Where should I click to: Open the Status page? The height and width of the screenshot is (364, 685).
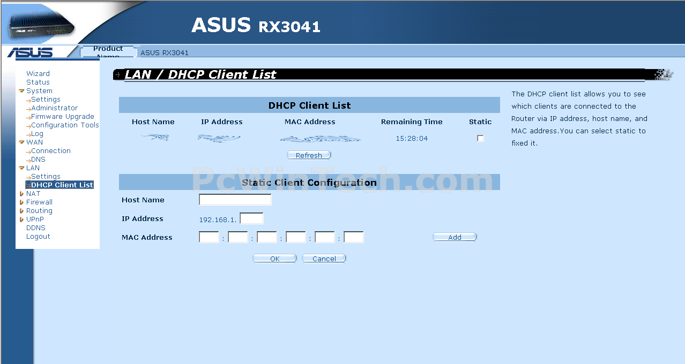point(38,82)
